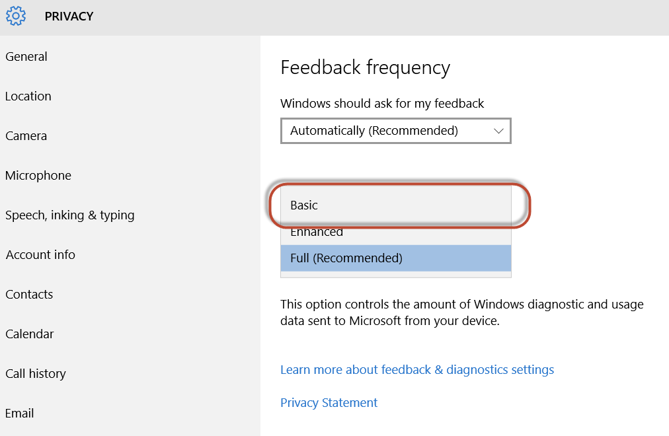Select Camera in the sidebar
The width and height of the screenshot is (669, 436).
pos(26,136)
